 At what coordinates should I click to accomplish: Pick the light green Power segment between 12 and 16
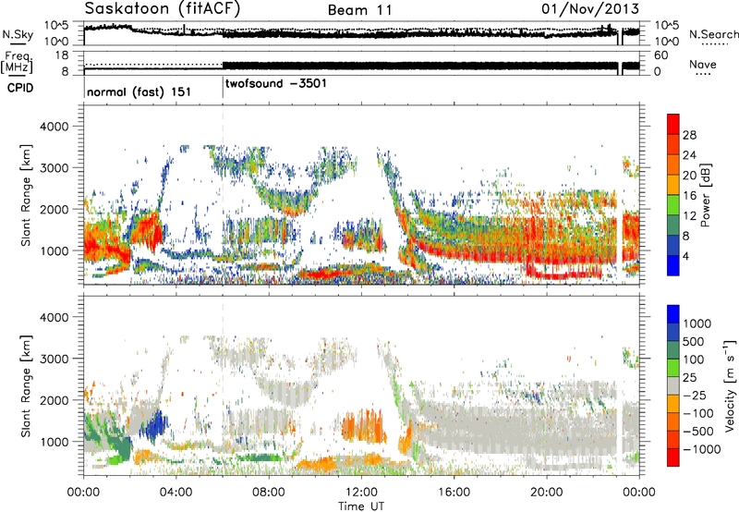673,205
